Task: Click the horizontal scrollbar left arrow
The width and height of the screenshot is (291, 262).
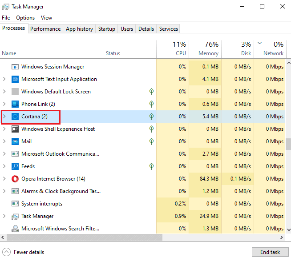Action: coord(3,237)
